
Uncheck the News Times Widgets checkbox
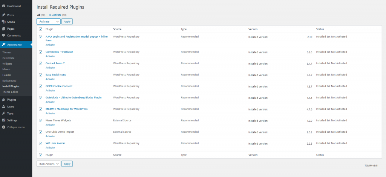click(41, 121)
